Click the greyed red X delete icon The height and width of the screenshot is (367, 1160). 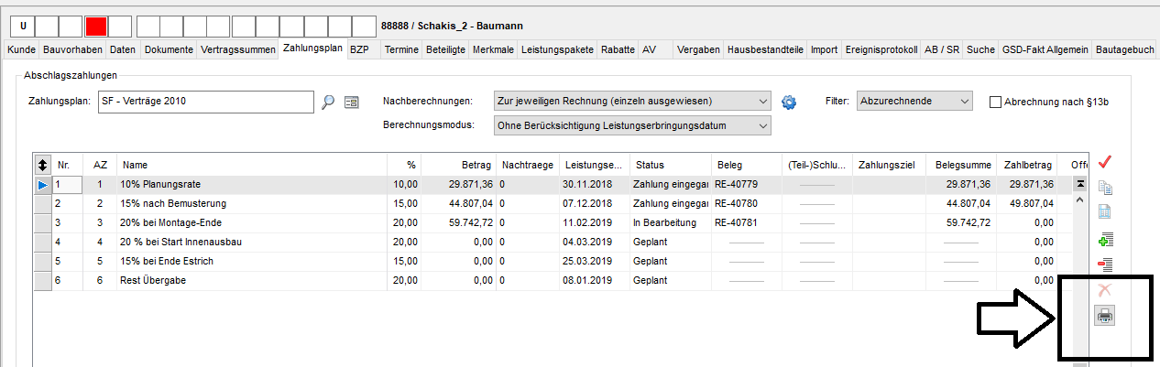coord(1105,290)
